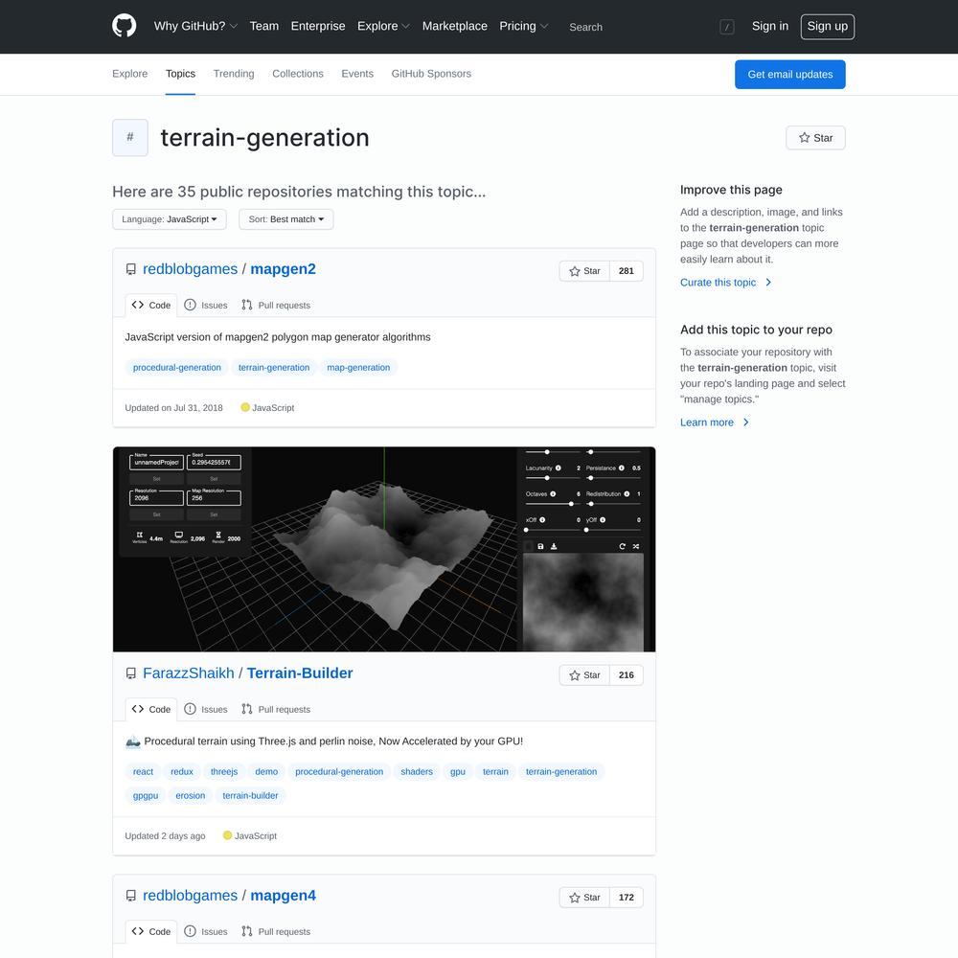Select the Code tab of mapgen4
Screen dimensions: 958x958
coord(151,932)
